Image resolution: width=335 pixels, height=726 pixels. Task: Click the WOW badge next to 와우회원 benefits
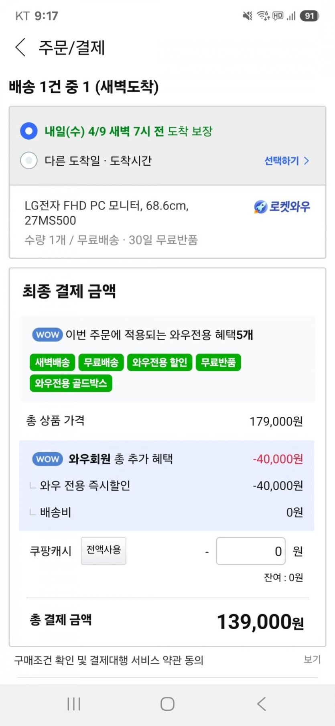tap(47, 459)
